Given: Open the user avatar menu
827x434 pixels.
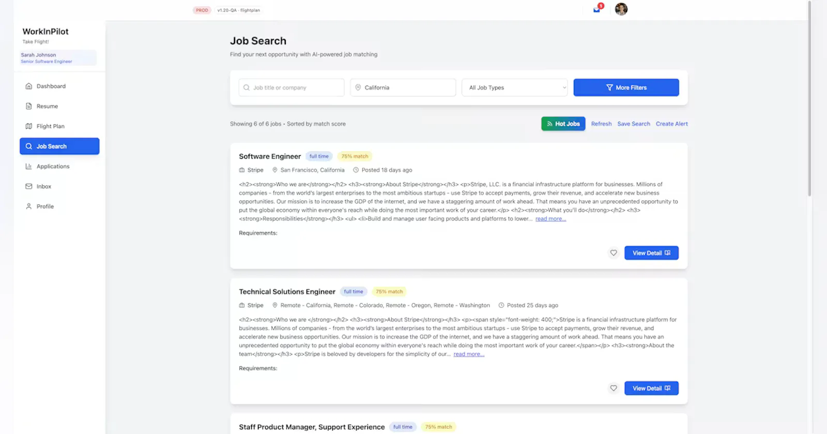Looking at the screenshot, I should (621, 9).
